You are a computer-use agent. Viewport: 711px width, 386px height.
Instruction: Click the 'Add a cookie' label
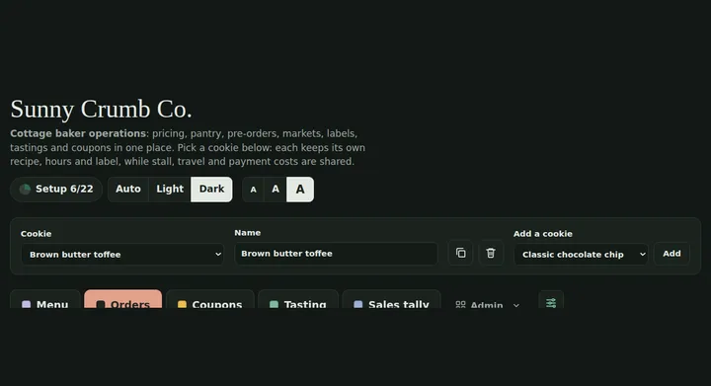coord(543,234)
